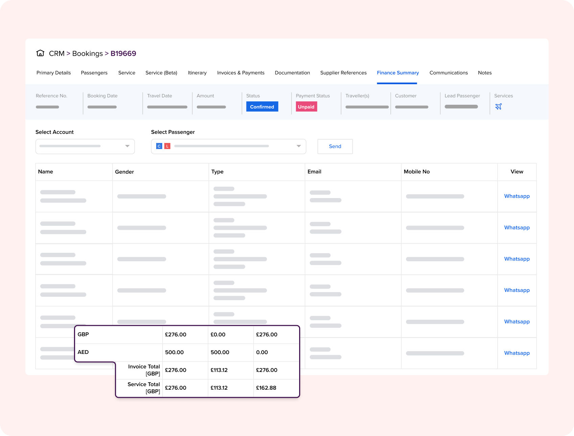Click Whatsapp link in first passenger row
This screenshot has height=436, width=574.
517,196
